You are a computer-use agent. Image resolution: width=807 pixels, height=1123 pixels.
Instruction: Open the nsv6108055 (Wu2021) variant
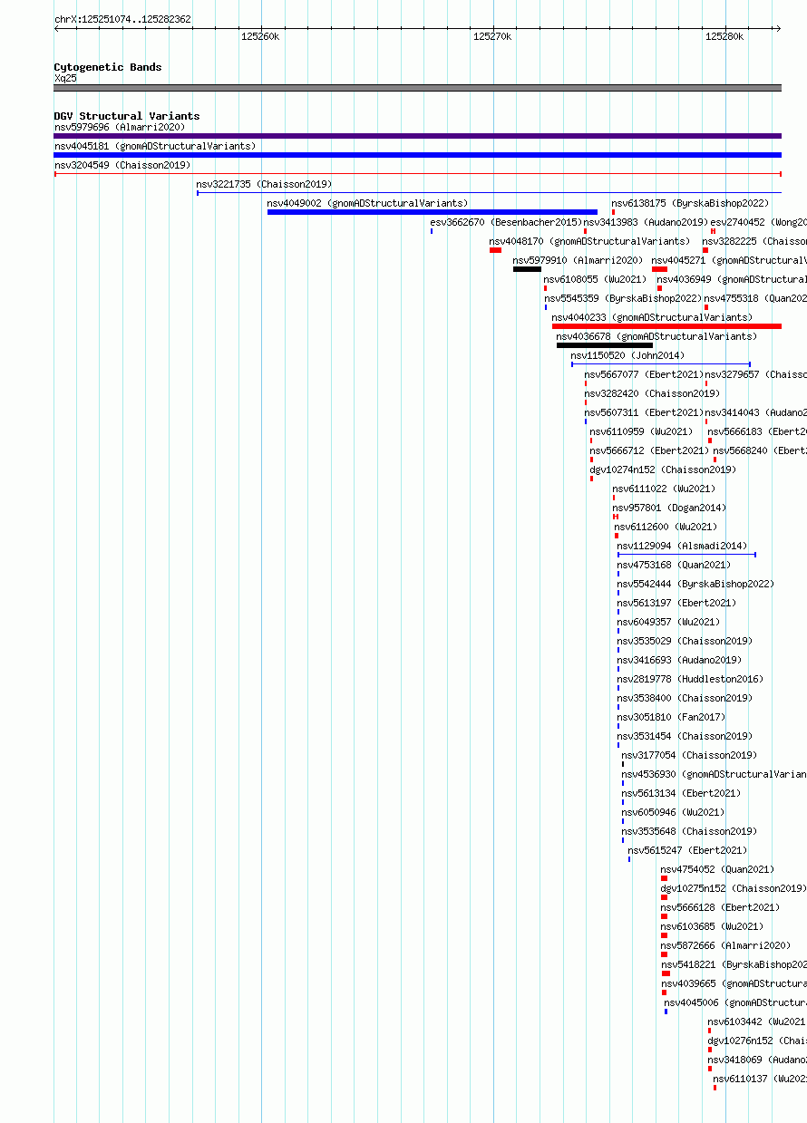pyautogui.click(x=596, y=279)
